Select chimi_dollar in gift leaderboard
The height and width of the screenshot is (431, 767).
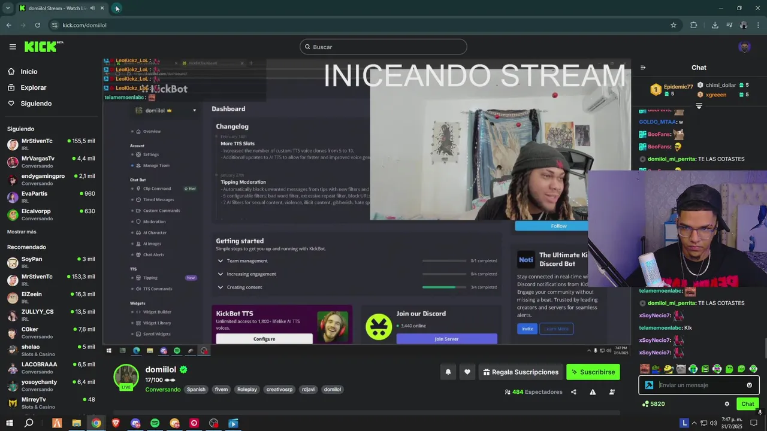click(x=721, y=85)
